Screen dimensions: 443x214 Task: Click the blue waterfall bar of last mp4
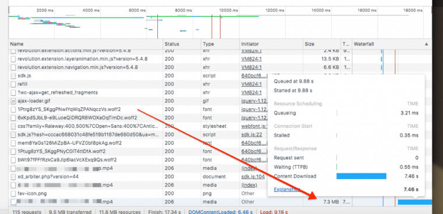[415, 202]
